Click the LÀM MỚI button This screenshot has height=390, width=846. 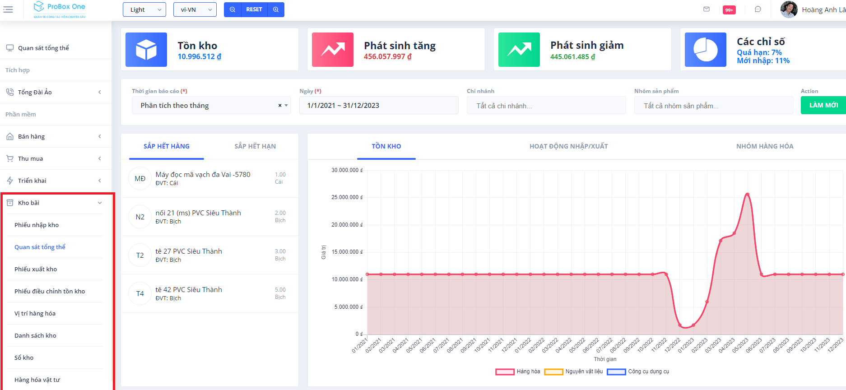coord(823,105)
